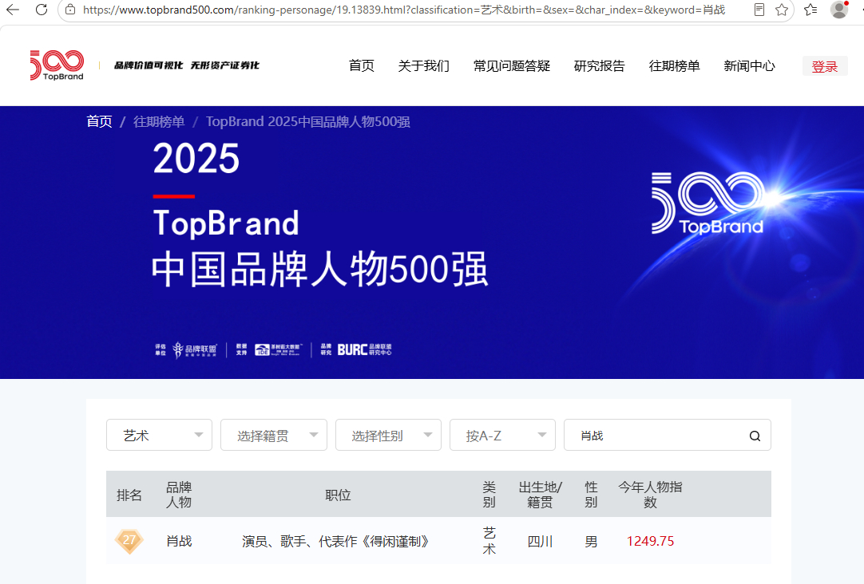This screenshot has height=584, width=864.
Task: Go to 新闻中心 in navigation
Action: click(749, 66)
